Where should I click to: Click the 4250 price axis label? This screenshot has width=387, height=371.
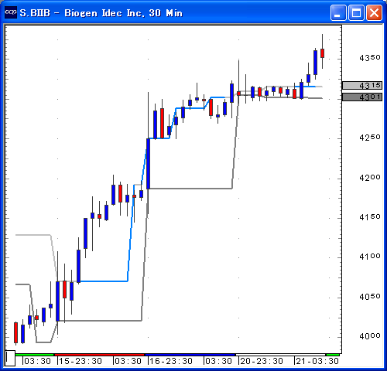click(x=370, y=138)
